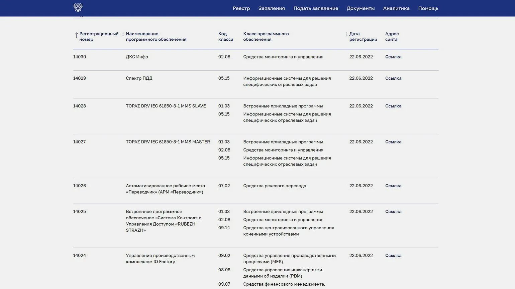Click sort icon beside Наименование column
Viewport: 515px width, 289px height.
coord(123,34)
